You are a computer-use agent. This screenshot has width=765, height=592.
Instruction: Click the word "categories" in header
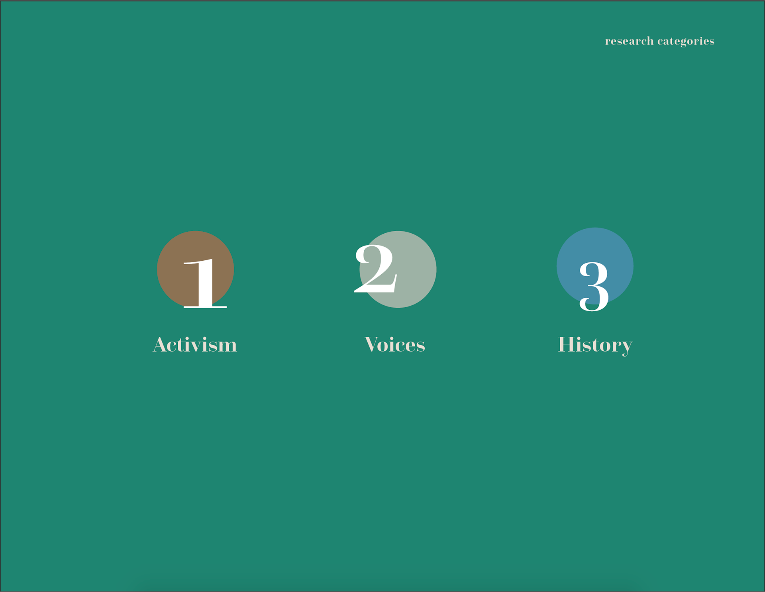coord(686,41)
